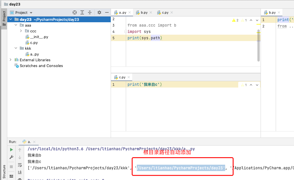Click the stop process square button

pos(11,167)
